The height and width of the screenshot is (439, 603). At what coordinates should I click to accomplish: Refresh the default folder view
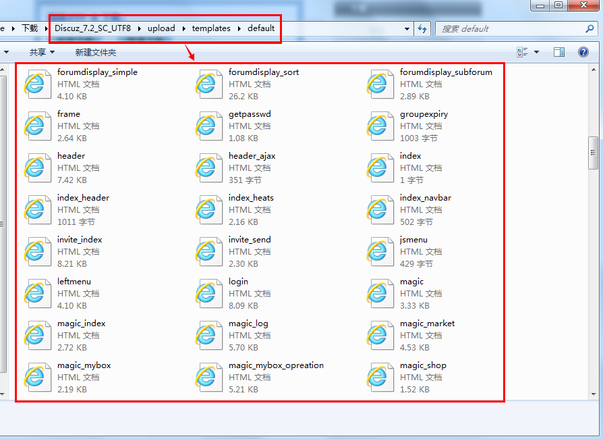click(x=422, y=28)
